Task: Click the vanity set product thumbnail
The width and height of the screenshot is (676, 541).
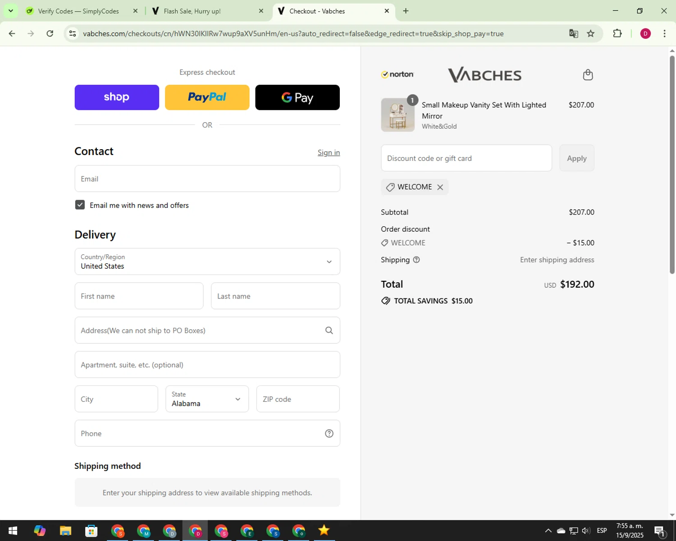Action: (398, 115)
